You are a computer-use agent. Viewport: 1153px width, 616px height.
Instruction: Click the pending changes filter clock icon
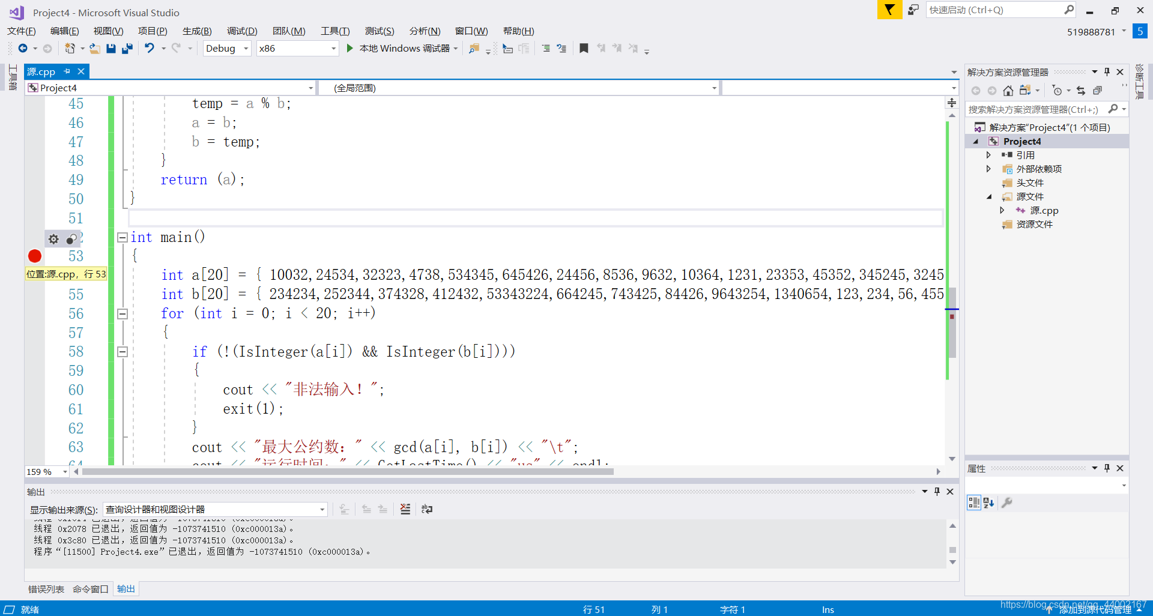point(1058,91)
